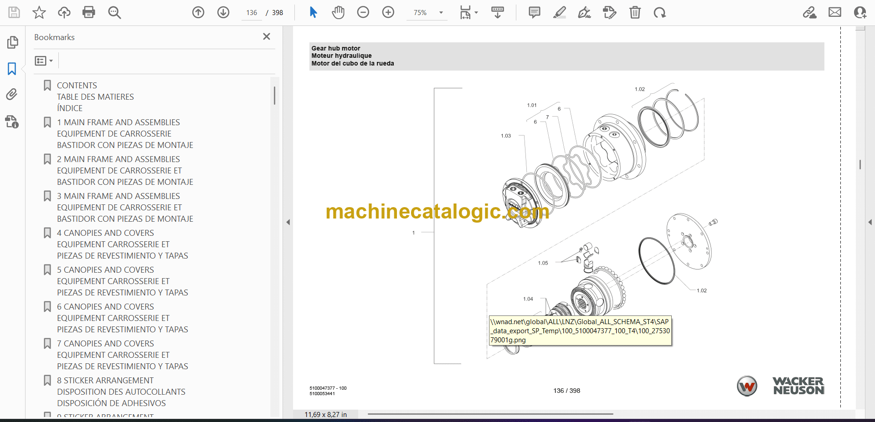Image resolution: width=875 pixels, height=422 pixels.
Task: Open the attachments paperclip panel
Action: tap(12, 95)
